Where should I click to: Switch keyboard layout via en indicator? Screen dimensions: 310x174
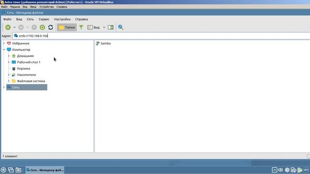click(x=306, y=170)
